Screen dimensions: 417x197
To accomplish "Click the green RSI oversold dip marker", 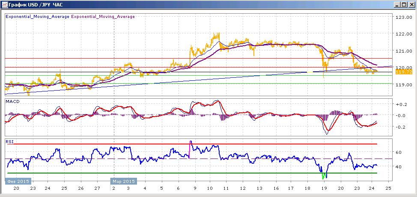I will (x=324, y=176).
